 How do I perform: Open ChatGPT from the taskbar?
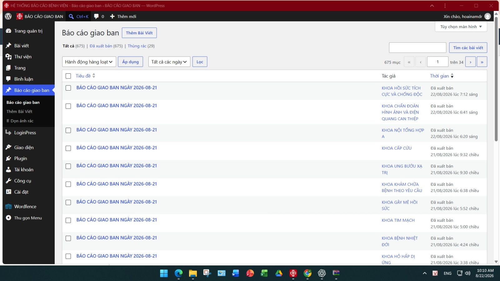coord(322,273)
